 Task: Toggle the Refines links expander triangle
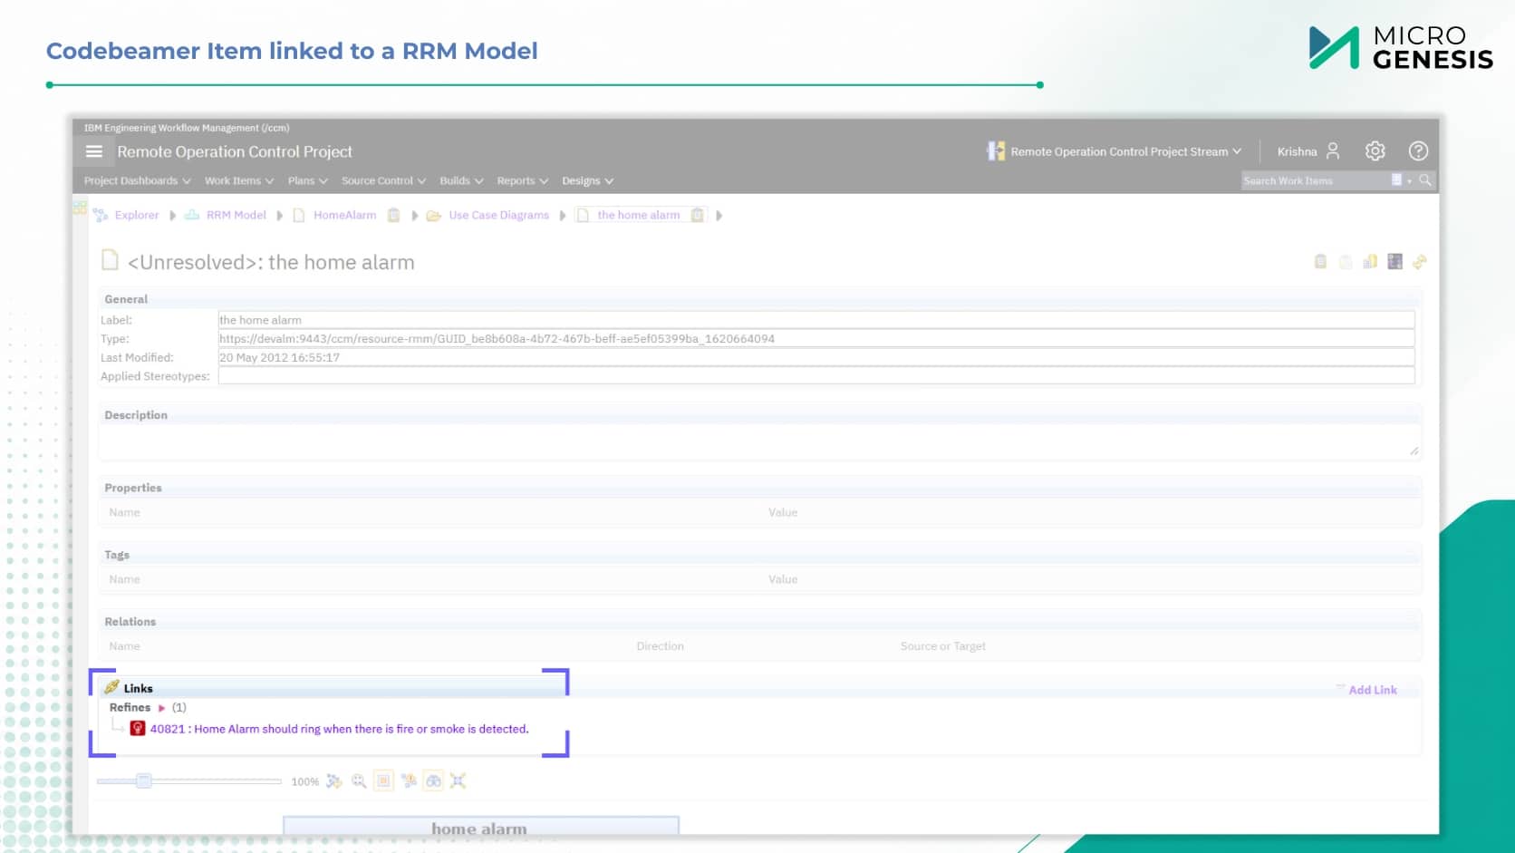(x=162, y=708)
